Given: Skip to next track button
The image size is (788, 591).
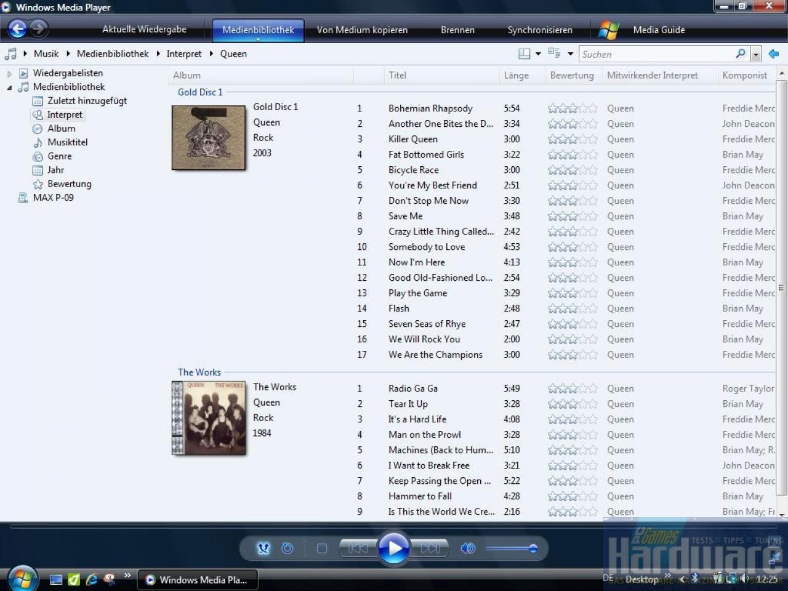Looking at the screenshot, I should pos(430,548).
